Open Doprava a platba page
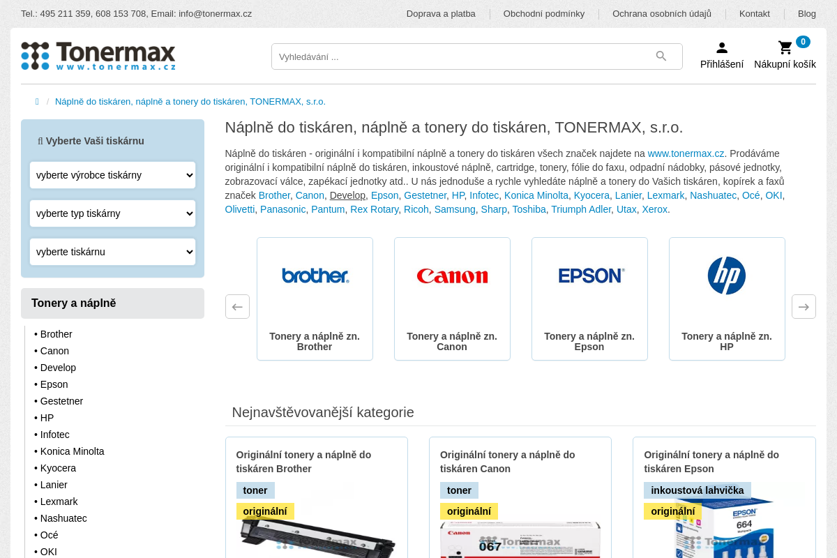The image size is (837, 558). point(441,14)
